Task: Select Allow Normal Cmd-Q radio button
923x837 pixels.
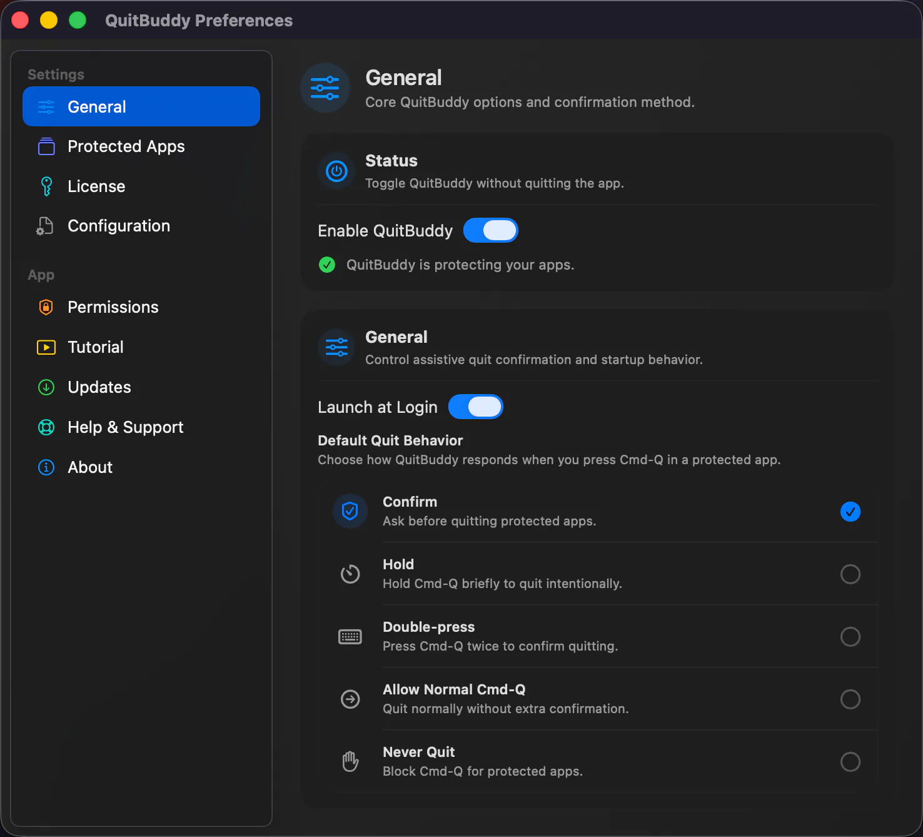Action: (x=850, y=699)
